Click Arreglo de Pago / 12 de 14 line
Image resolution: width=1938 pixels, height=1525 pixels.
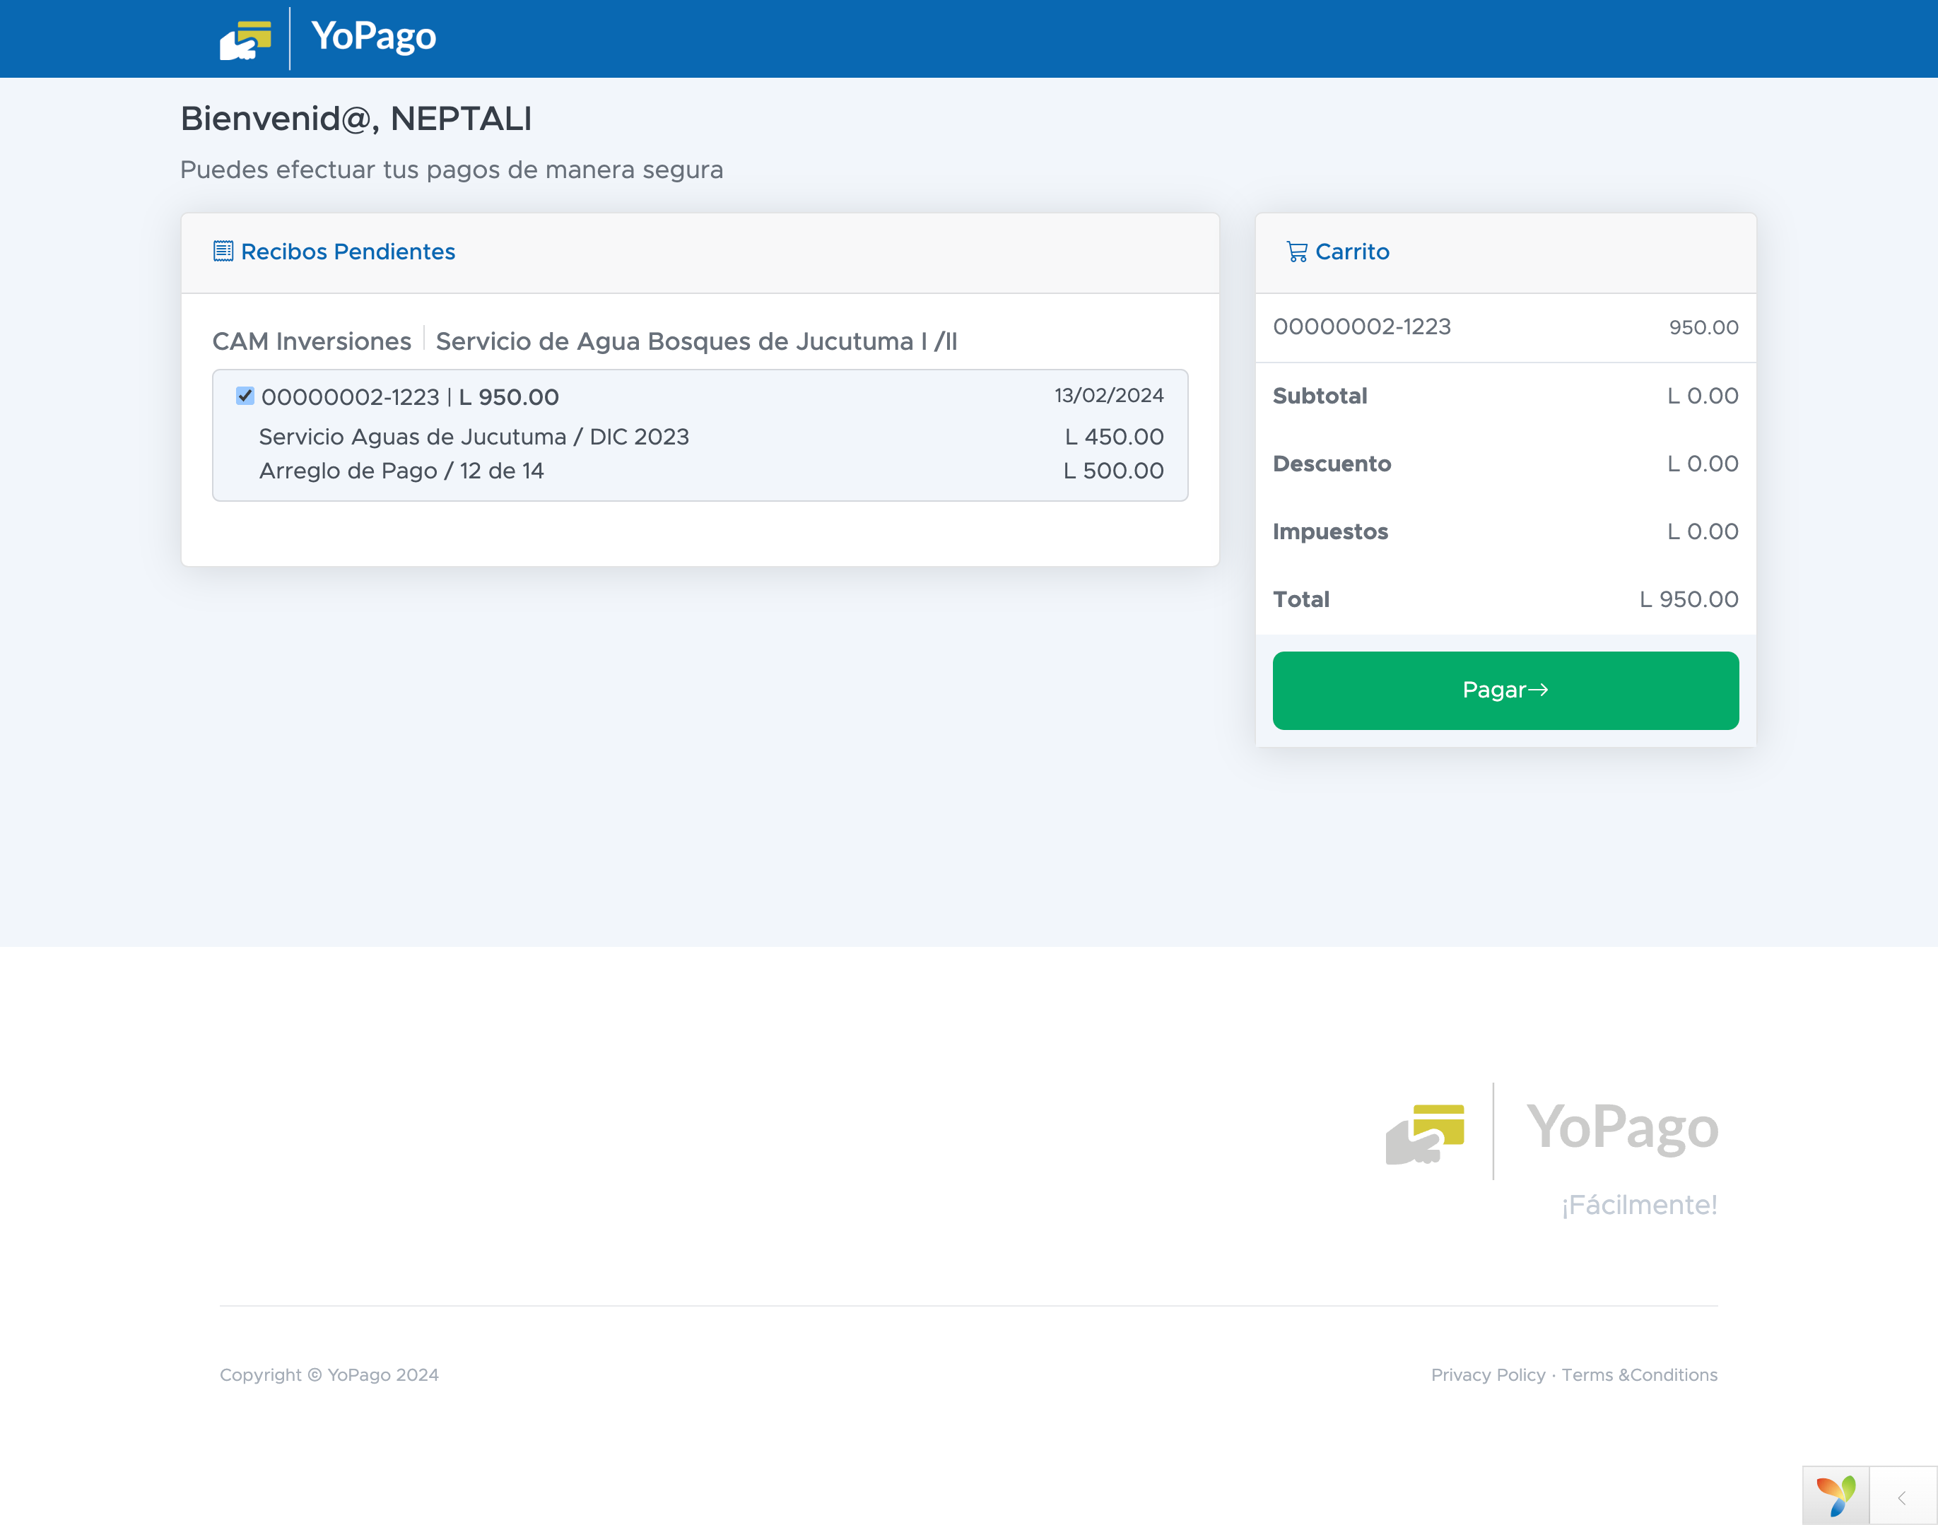[401, 471]
